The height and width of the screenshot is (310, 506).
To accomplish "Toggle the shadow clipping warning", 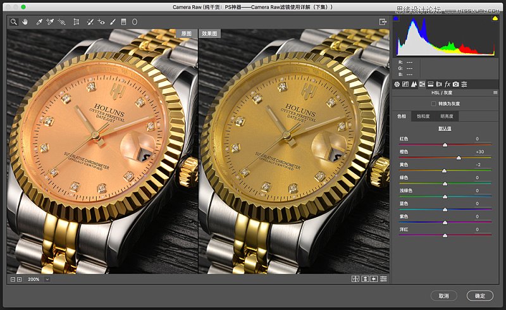I will [396, 18].
